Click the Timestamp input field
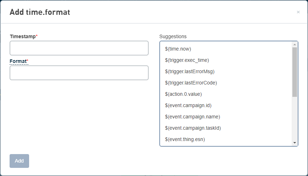Screen dimensions: 308x176 click(79, 48)
